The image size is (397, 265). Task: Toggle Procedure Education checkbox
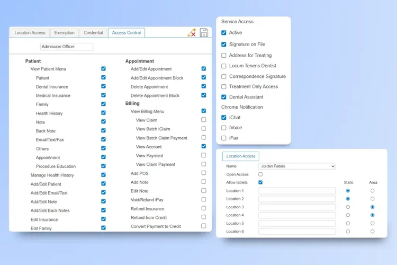103,166
